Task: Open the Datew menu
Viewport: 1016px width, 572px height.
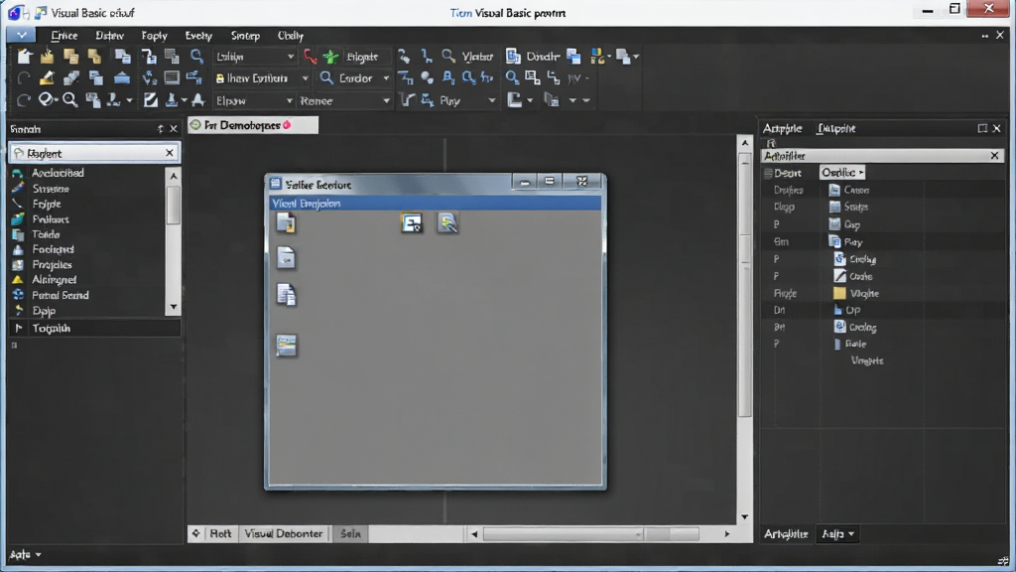Action: click(x=109, y=36)
